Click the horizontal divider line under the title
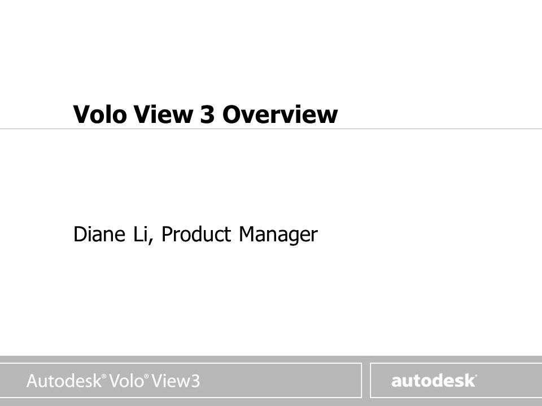This screenshot has width=542, height=406. pyautogui.click(x=271, y=129)
